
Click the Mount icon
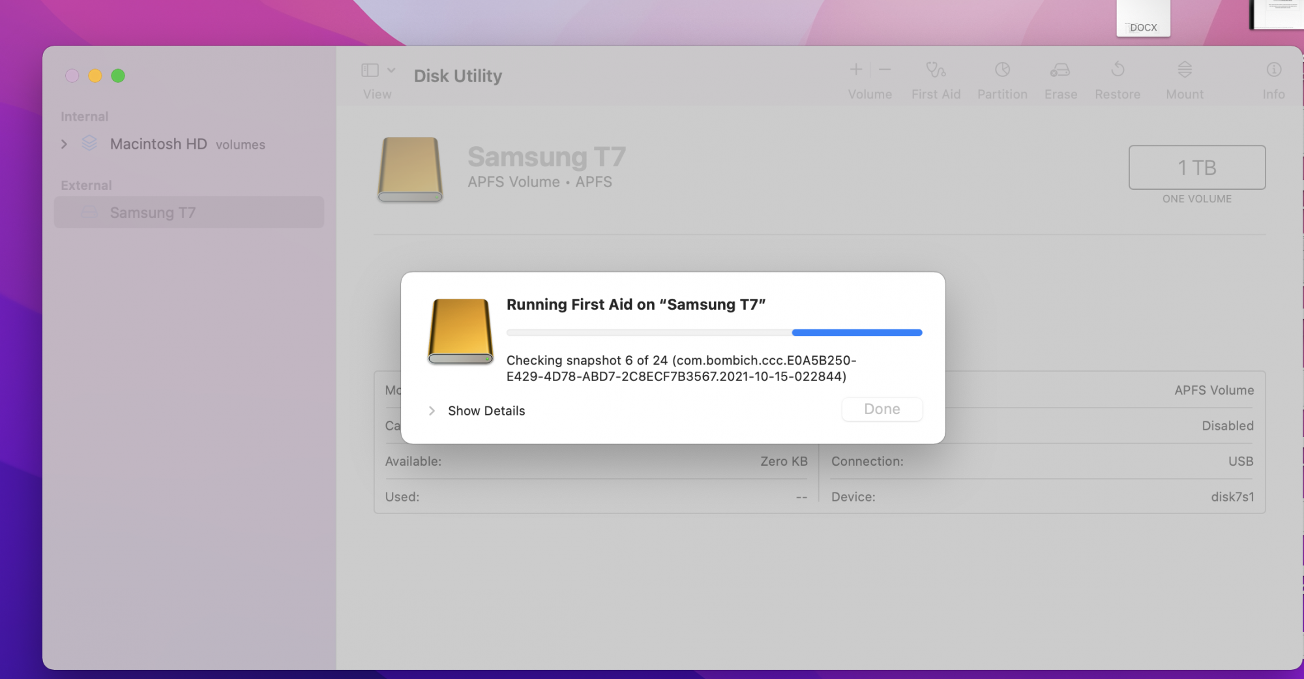(x=1185, y=69)
